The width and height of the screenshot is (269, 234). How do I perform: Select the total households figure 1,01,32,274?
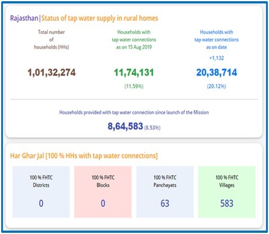(51, 72)
